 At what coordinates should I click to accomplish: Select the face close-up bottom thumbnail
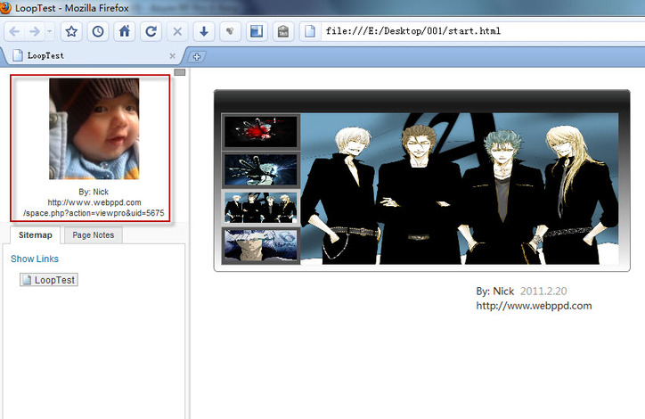tap(261, 245)
